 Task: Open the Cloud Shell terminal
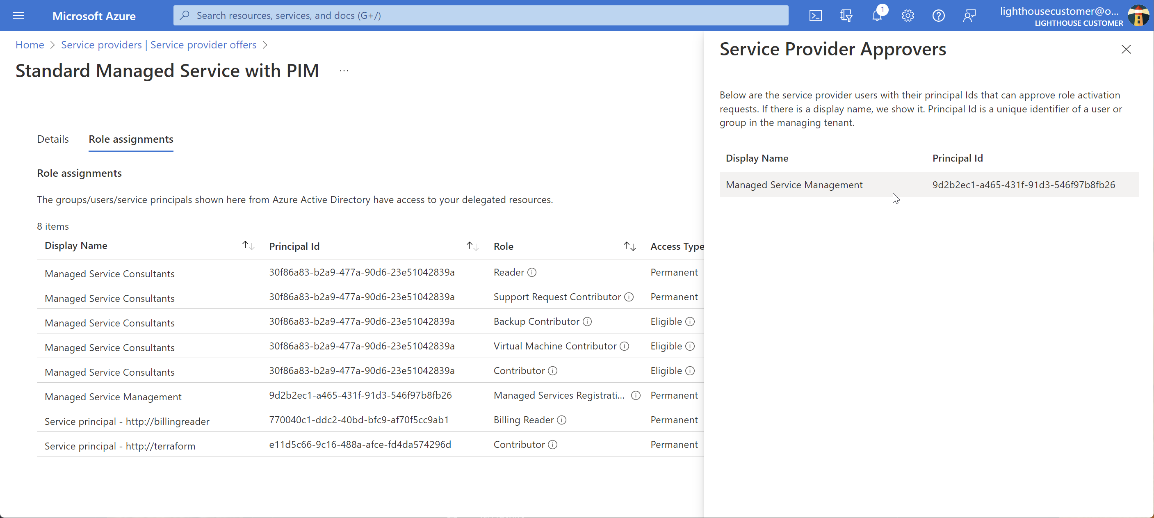point(815,15)
